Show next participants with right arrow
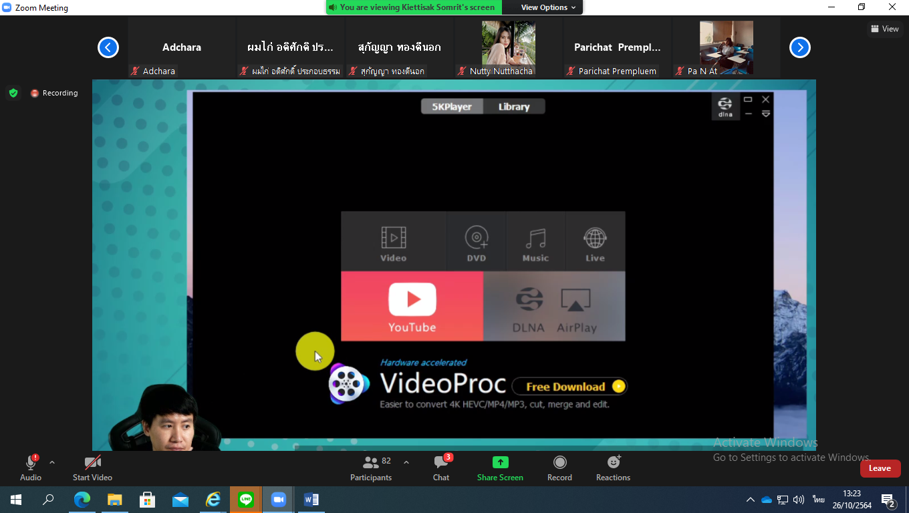Viewport: 909px width, 513px height. pyautogui.click(x=800, y=47)
